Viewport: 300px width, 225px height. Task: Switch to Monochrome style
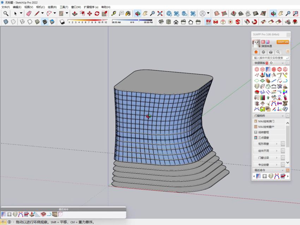point(52,22)
